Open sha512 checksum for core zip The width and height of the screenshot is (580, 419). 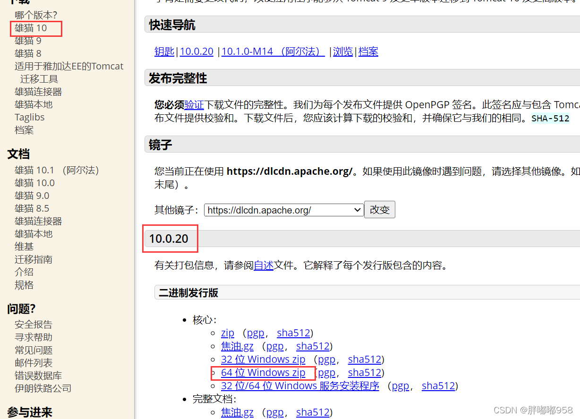293,333
